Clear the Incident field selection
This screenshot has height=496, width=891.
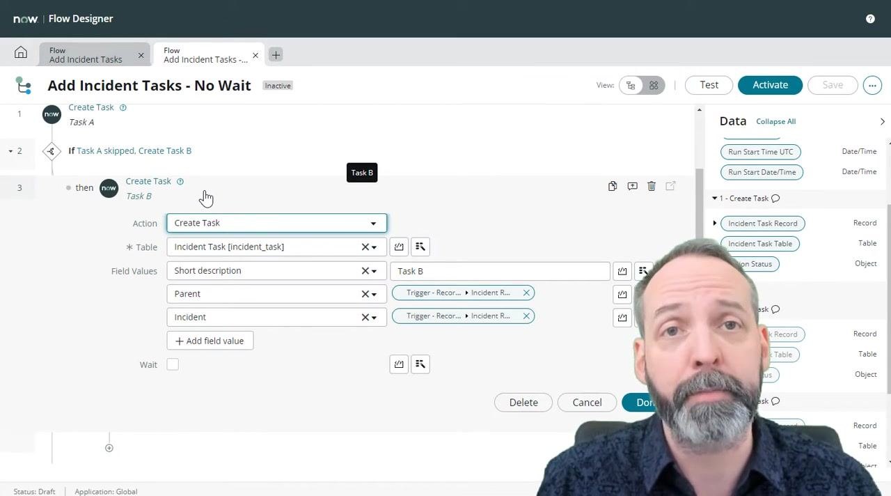(365, 317)
